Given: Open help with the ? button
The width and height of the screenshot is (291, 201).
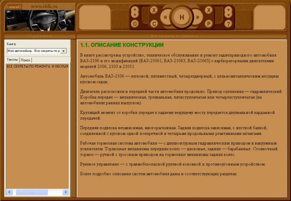Looking at the screenshot, I should 228,24.
